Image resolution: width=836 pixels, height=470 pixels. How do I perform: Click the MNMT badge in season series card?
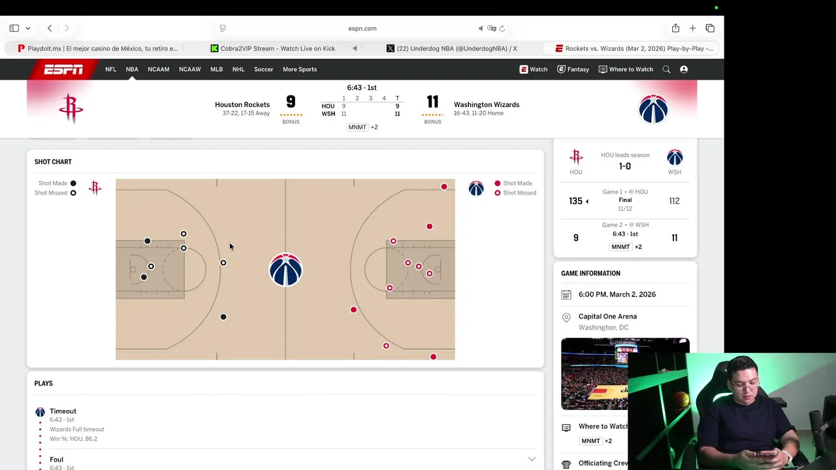(x=620, y=247)
